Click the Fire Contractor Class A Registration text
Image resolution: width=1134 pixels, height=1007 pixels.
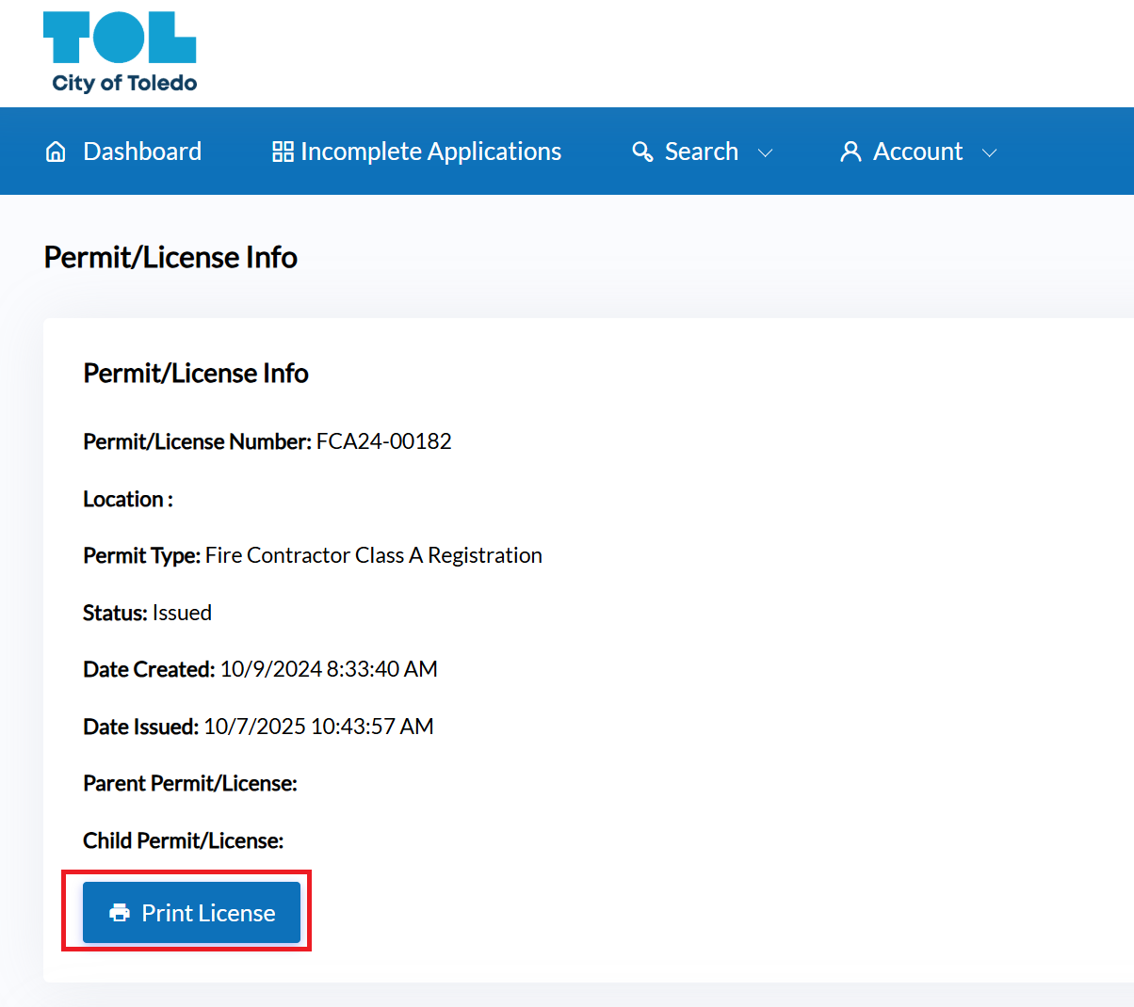pyautogui.click(x=373, y=555)
